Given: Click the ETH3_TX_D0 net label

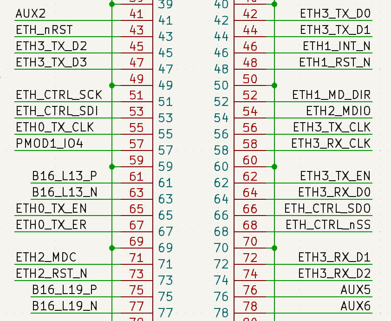Looking at the screenshot, I should 335,13.
